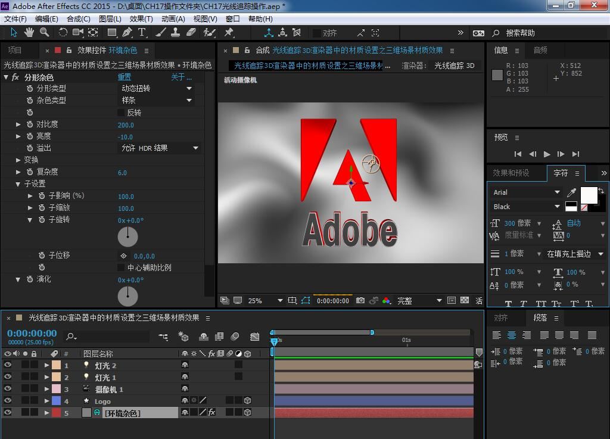
Task: Select the Unified Camera tool
Action: 78,33
